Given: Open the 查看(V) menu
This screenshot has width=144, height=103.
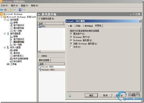Looking at the screenshot, I should tap(25, 6).
